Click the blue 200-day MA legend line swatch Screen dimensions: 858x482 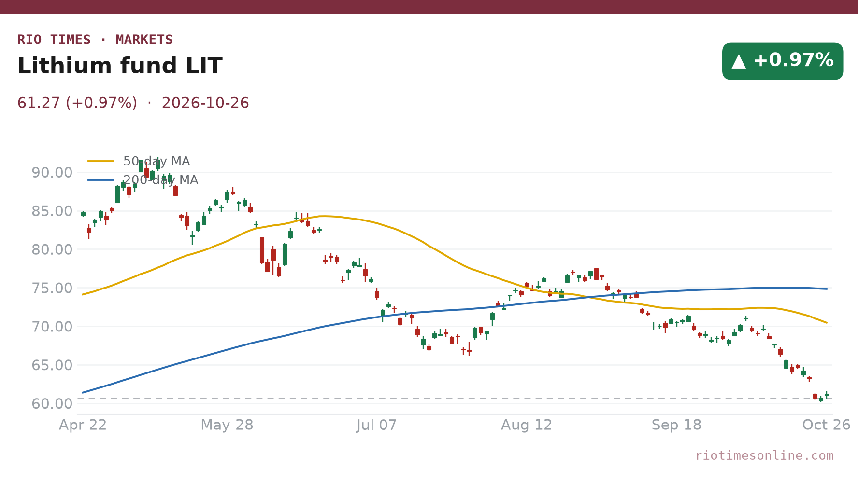pos(101,180)
